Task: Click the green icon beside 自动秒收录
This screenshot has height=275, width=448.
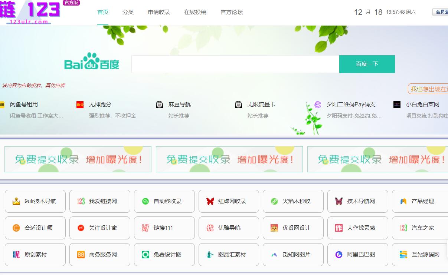Action: coord(145,201)
